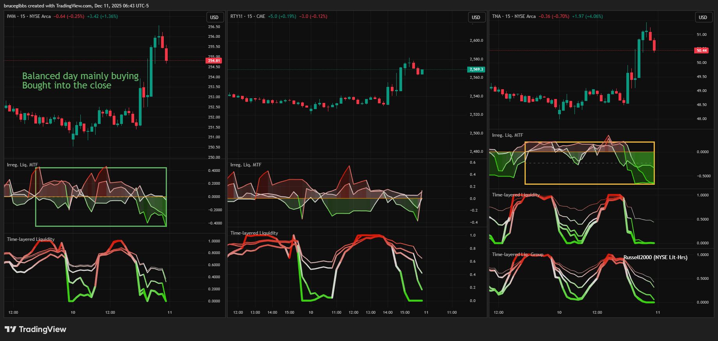Image resolution: width=718 pixels, height=341 pixels.
Task: Select the 'Balanced day mainly buying' annotation
Action: tap(80, 76)
